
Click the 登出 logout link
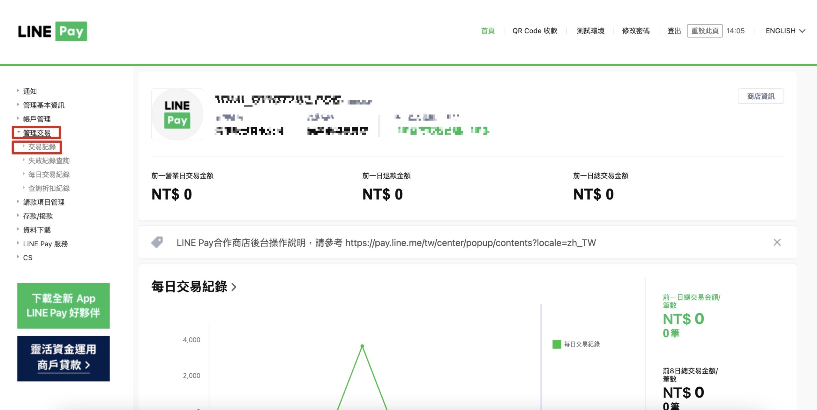[x=674, y=31]
